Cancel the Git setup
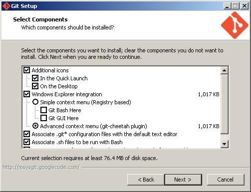 pos(226,180)
